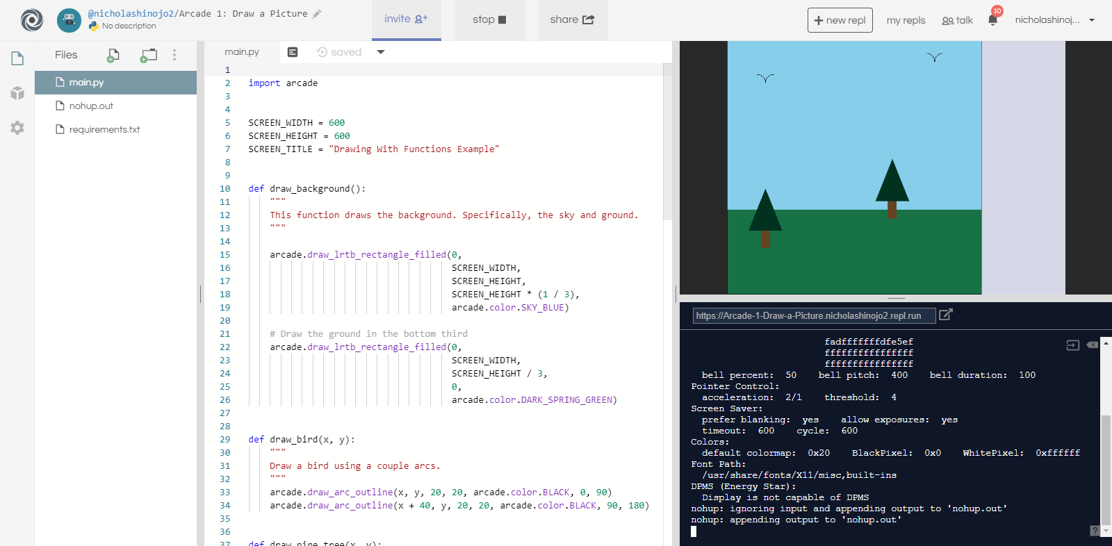Focus the preview URL address field
The height and width of the screenshot is (546, 1112).
pos(814,315)
